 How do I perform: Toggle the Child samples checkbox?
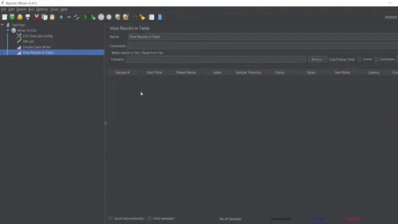coord(149,218)
